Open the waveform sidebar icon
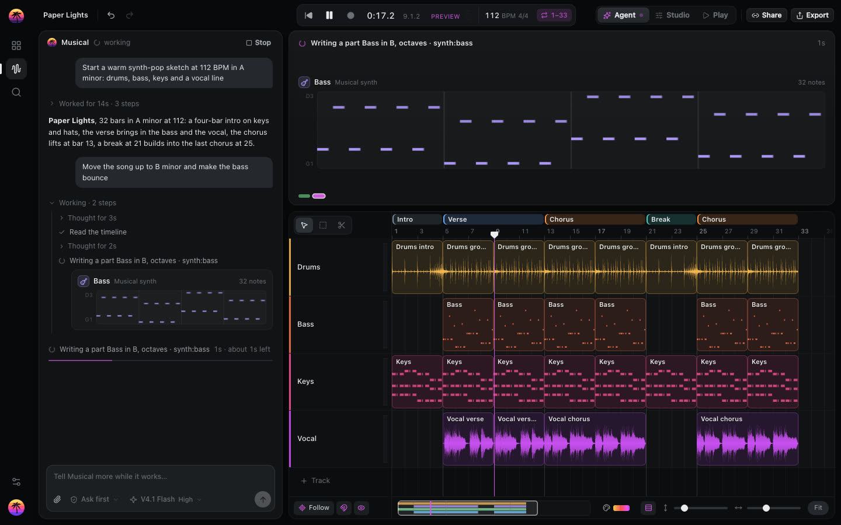This screenshot has height=525, width=841. (16, 69)
